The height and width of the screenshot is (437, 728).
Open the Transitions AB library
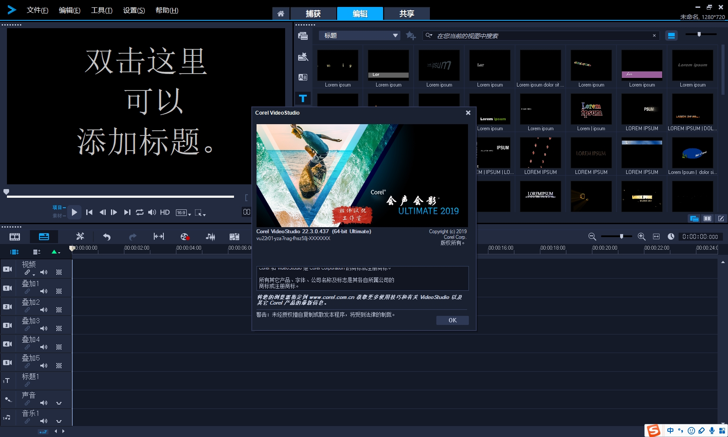[x=303, y=77]
